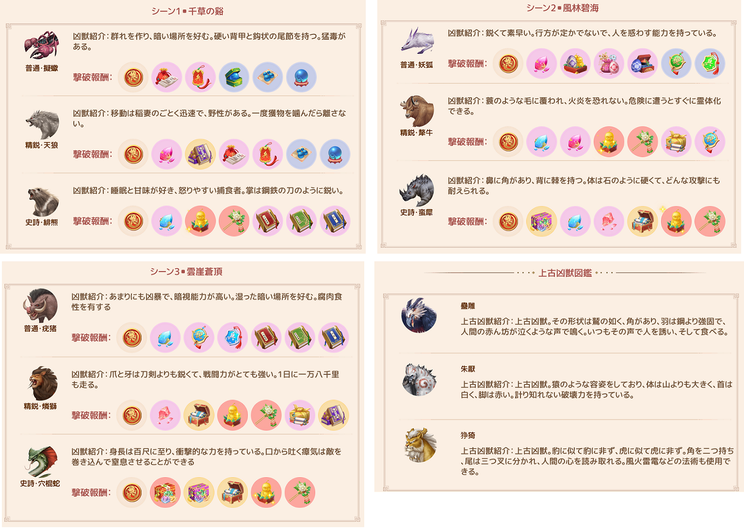
Task: Click the シーン3 雲崖蒼頂 heading
Action: point(186,271)
